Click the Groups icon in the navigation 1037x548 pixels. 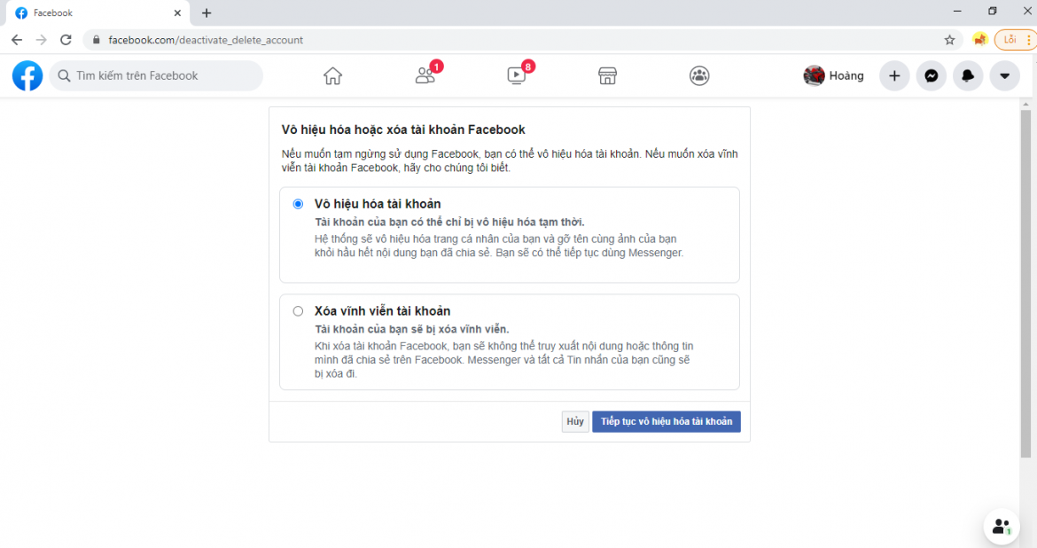coord(699,76)
